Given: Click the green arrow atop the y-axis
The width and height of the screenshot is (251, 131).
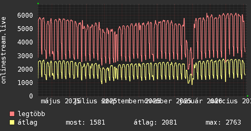Looking at the screenshot, I should click(x=38, y=3).
